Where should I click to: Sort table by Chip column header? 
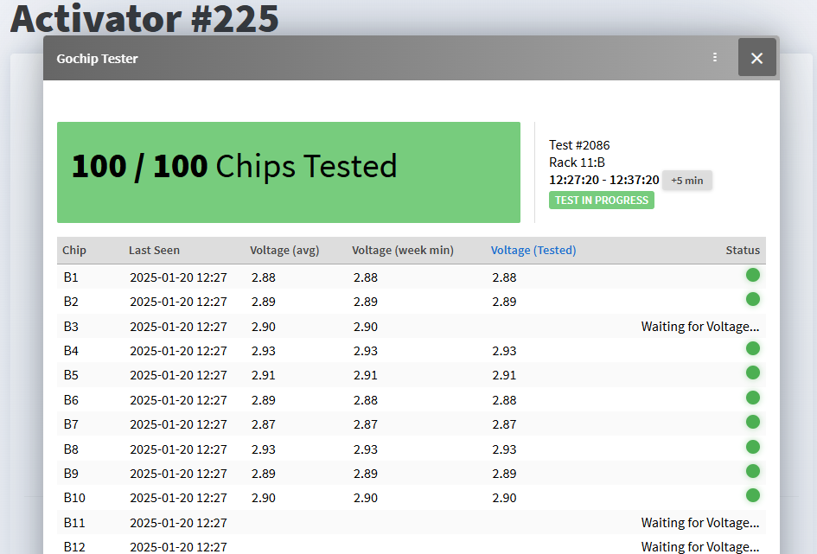point(74,251)
